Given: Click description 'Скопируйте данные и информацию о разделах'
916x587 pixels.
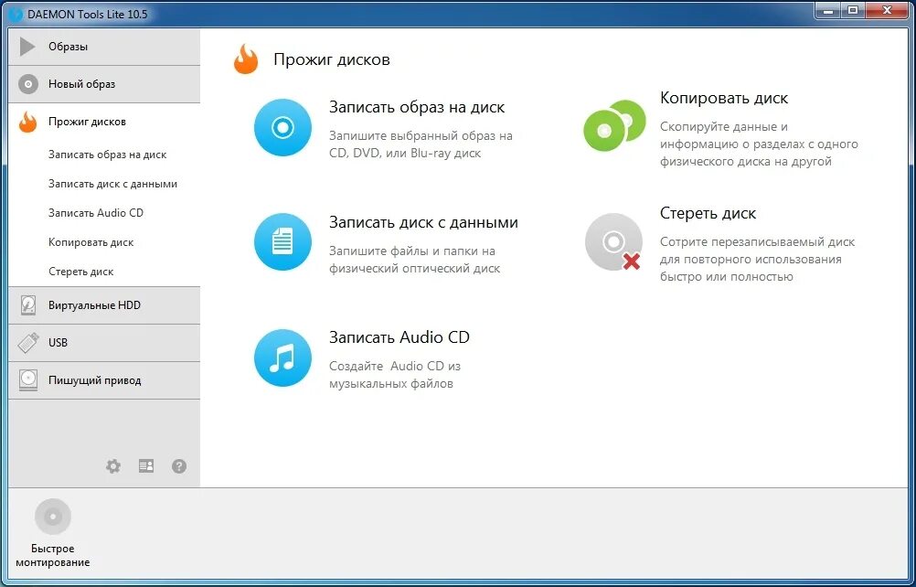Looking at the screenshot, I should coord(759,144).
